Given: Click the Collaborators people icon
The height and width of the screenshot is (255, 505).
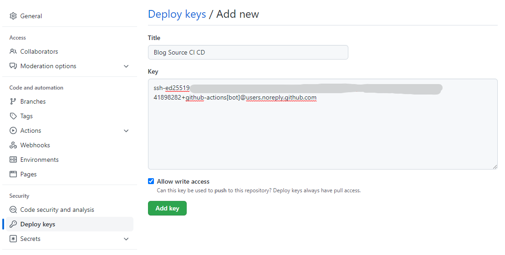Looking at the screenshot, I should click(x=13, y=51).
